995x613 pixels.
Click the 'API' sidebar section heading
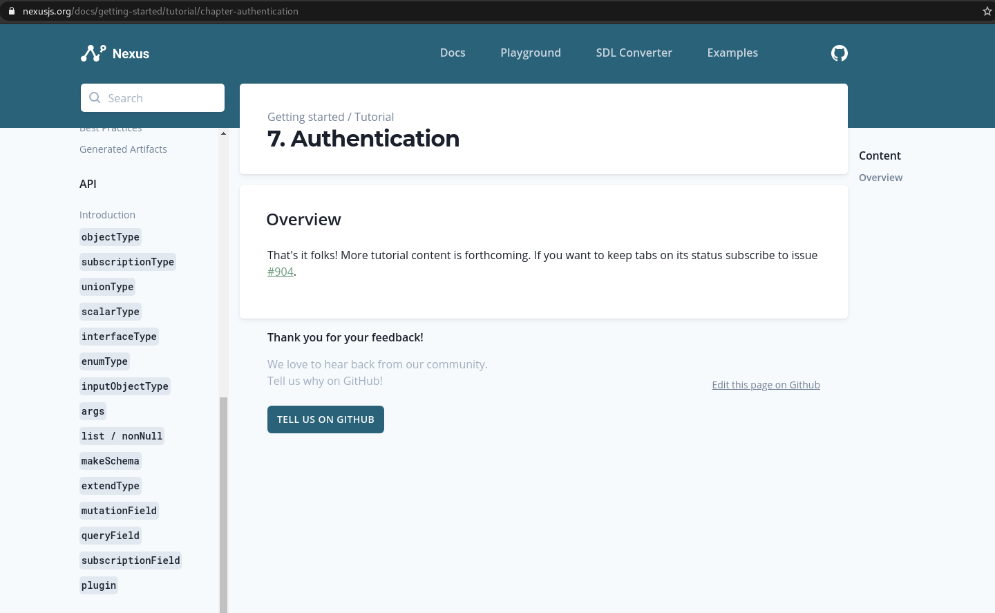coord(88,184)
